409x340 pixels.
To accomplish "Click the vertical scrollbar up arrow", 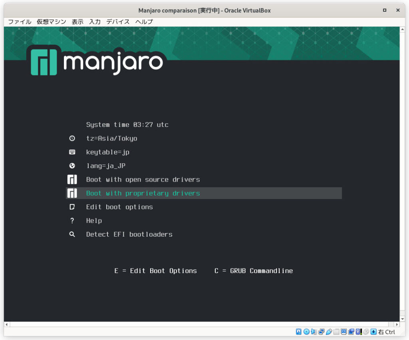I will coord(403,30).
